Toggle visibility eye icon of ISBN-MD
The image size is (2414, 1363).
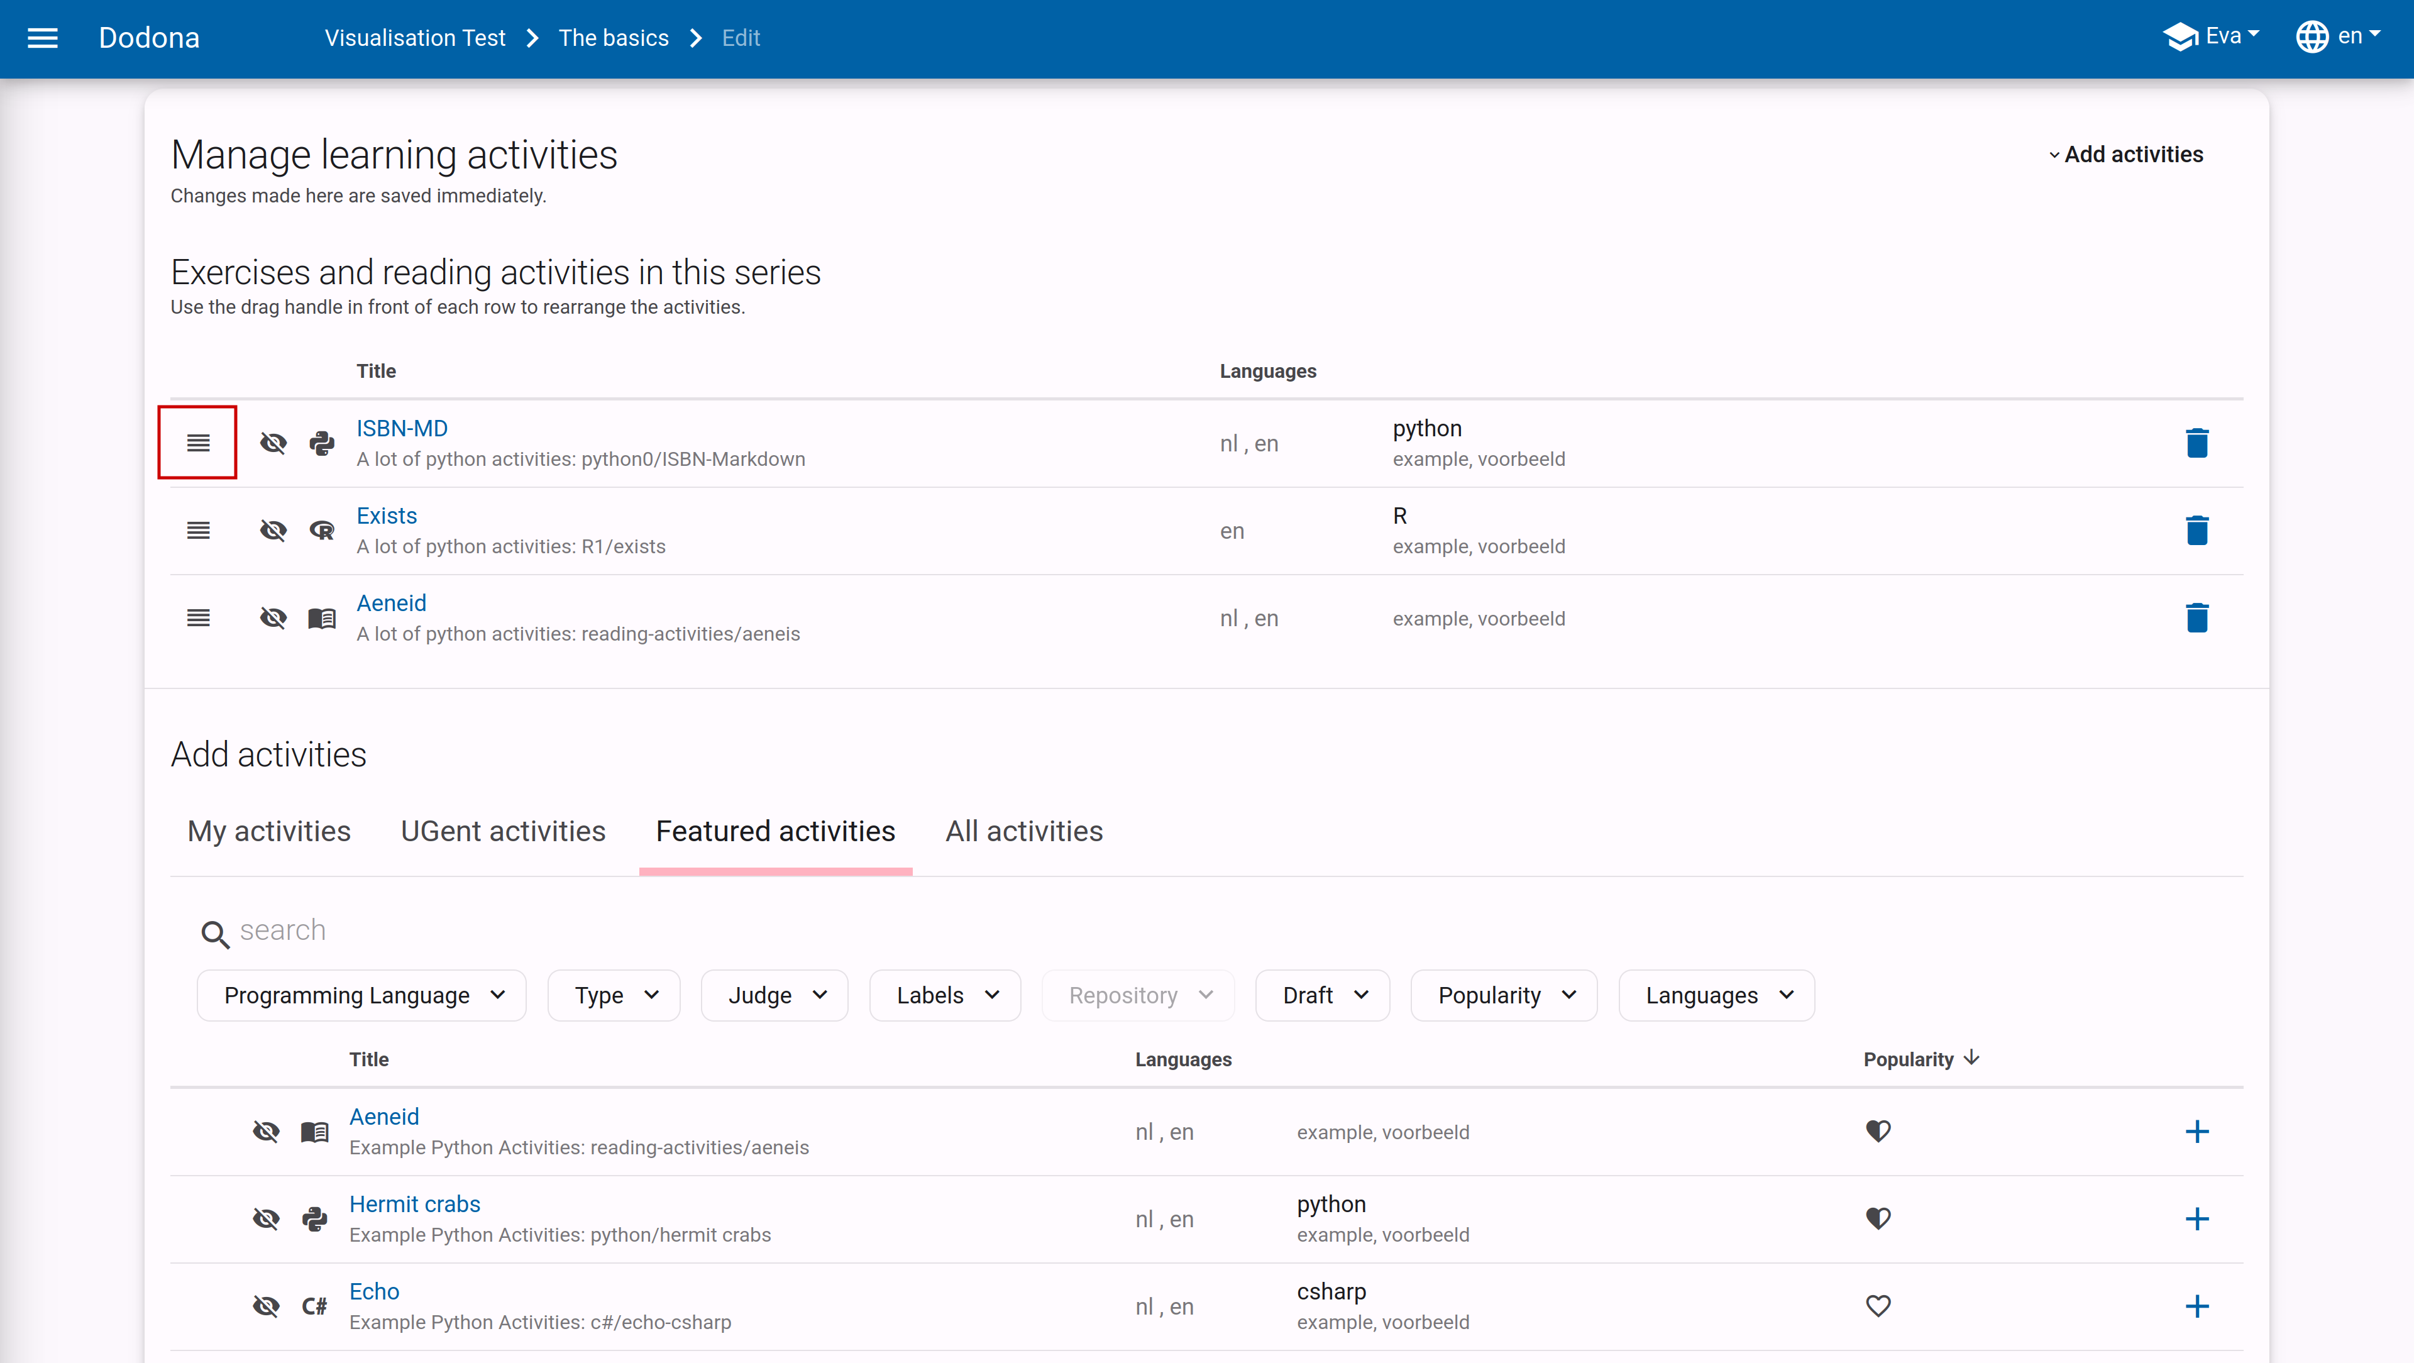coord(273,443)
